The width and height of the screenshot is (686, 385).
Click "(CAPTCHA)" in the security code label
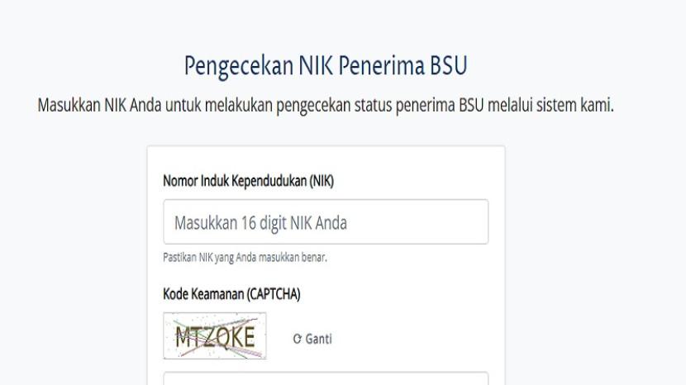pos(274,292)
